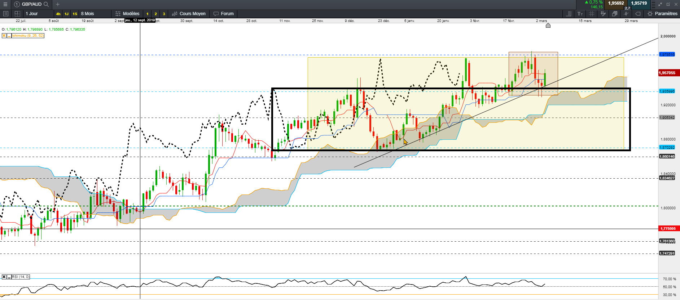Select the 1,870292 price level label
The height and width of the screenshot is (300, 680).
(x=667, y=147)
